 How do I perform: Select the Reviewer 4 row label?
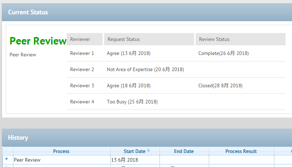(82, 102)
